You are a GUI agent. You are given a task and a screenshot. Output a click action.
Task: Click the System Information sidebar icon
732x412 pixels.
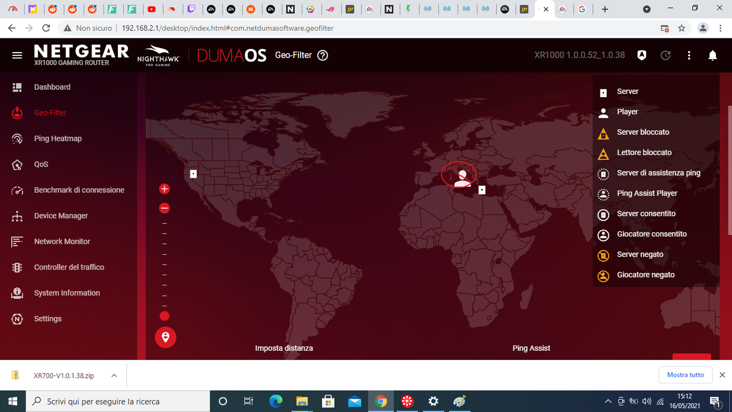(x=17, y=293)
